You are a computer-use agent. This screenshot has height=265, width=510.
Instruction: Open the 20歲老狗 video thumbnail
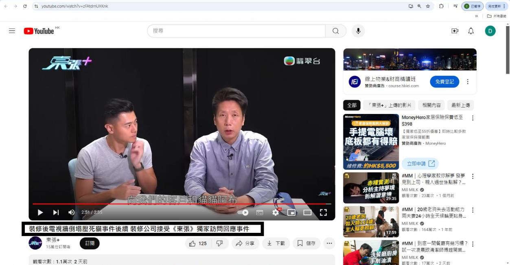click(x=371, y=221)
